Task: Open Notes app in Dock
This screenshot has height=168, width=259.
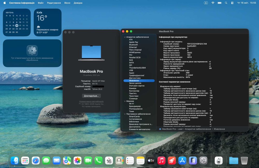Action: [x=140, y=161]
